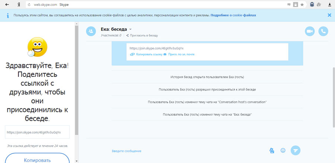Click "Пригл. по эл. почте" link

coord(181,54)
